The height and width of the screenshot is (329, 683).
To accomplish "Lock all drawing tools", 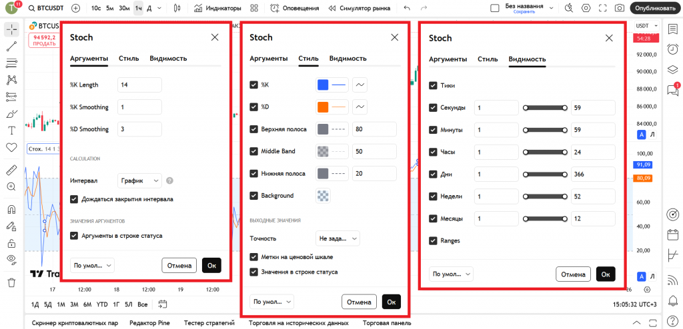I will 12,243.
